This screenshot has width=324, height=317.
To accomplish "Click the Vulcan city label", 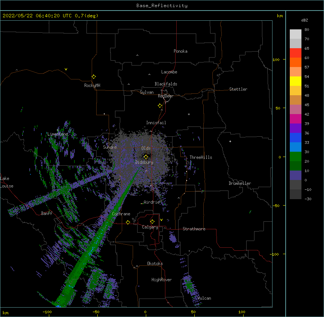I will tap(204, 298).
